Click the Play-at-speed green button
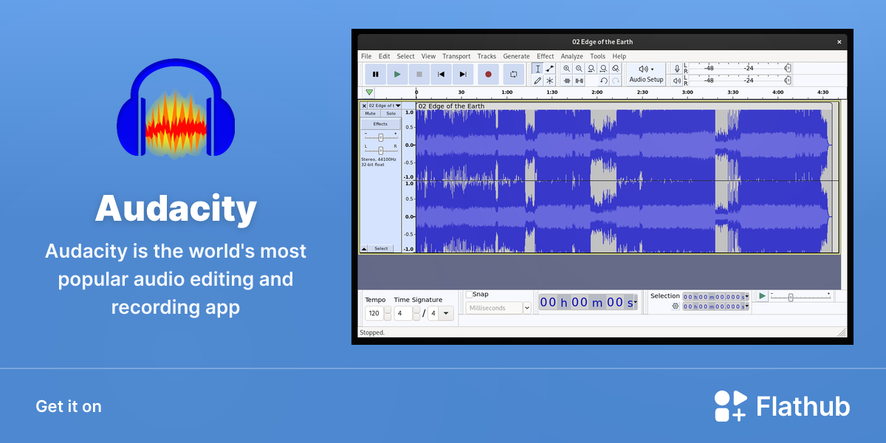 point(763,296)
